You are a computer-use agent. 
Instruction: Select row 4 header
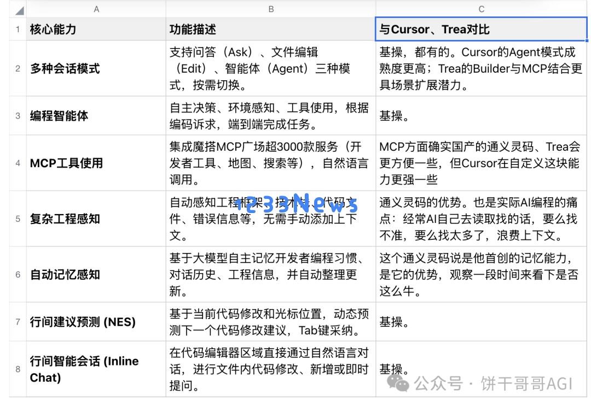(18, 163)
